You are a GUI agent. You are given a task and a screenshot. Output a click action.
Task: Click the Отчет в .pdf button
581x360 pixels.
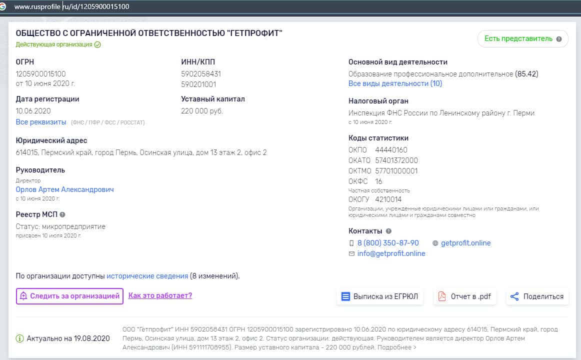coord(464,296)
